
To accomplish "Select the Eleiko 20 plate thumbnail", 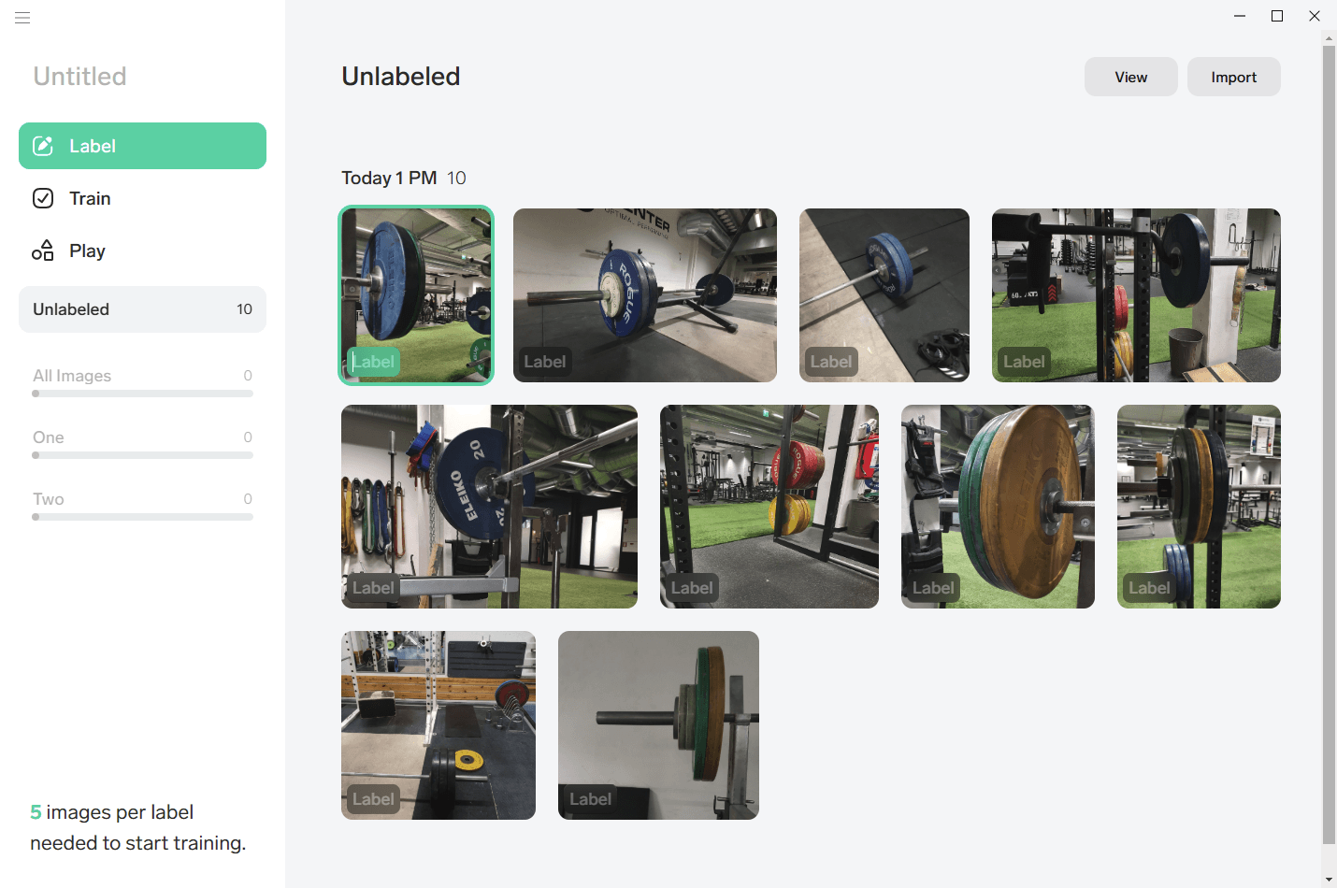I will point(489,507).
